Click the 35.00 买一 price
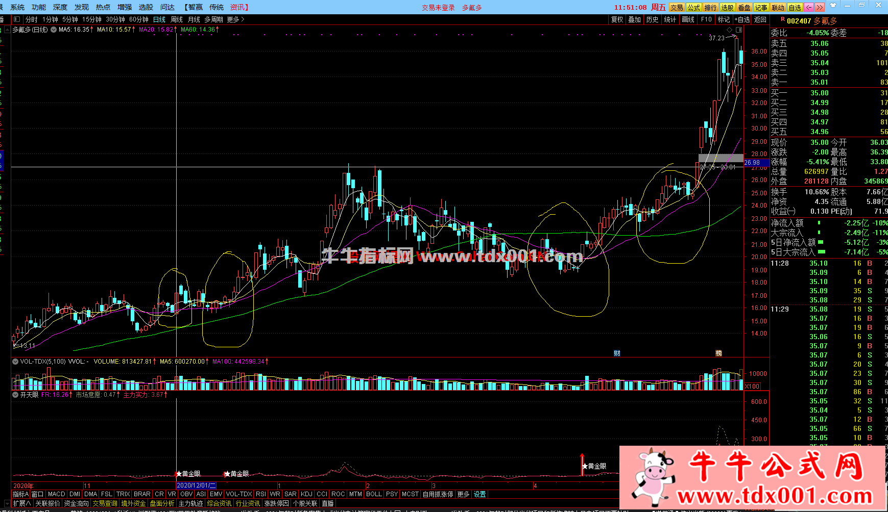The width and height of the screenshot is (888, 512). 820,93
